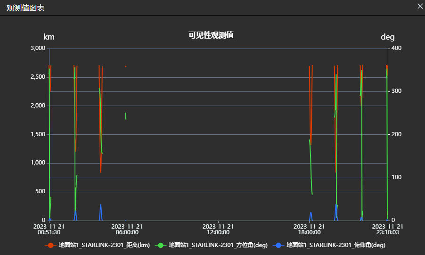Image resolution: width=425 pixels, height=255 pixels.
Task: Click the km axis unit label
Action: [49, 37]
